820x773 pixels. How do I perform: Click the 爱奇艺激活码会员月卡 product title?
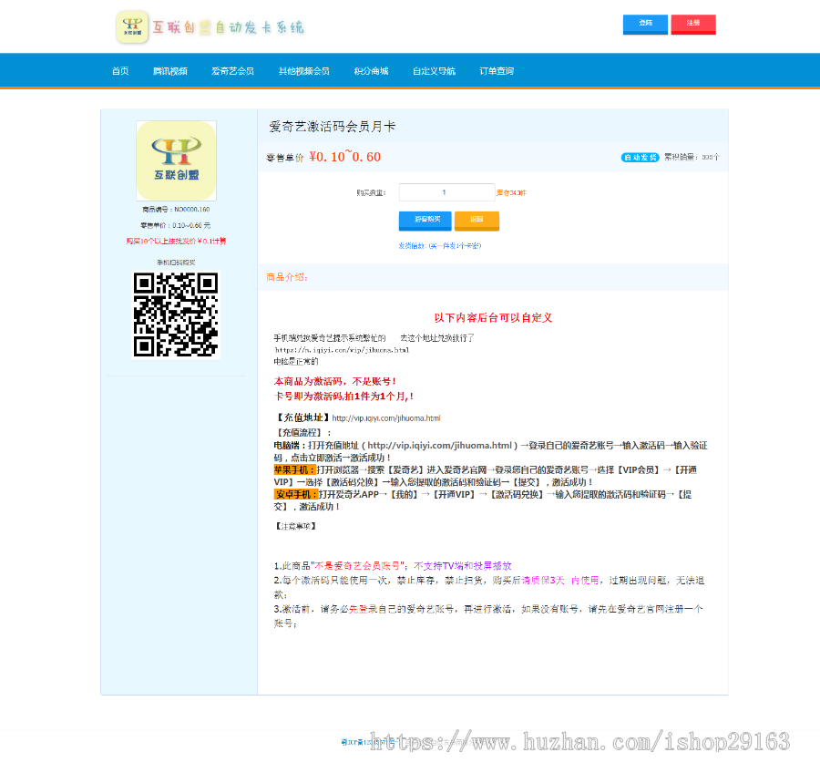coord(332,127)
